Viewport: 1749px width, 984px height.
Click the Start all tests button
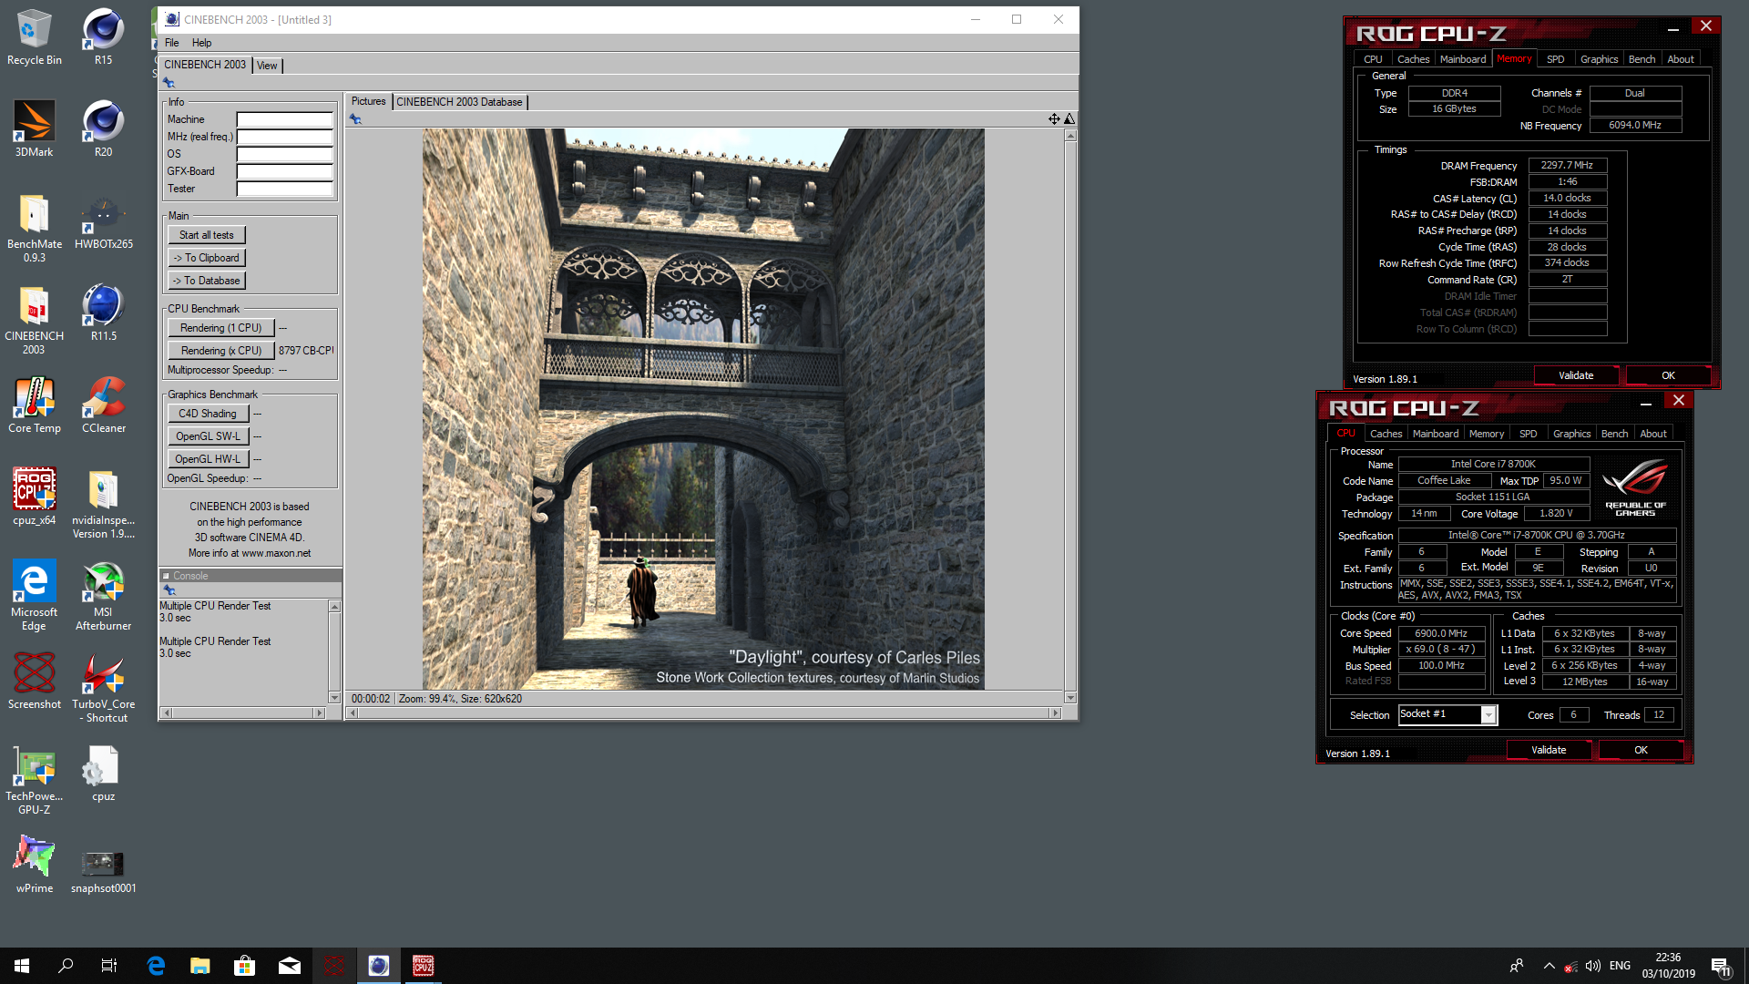tap(207, 235)
